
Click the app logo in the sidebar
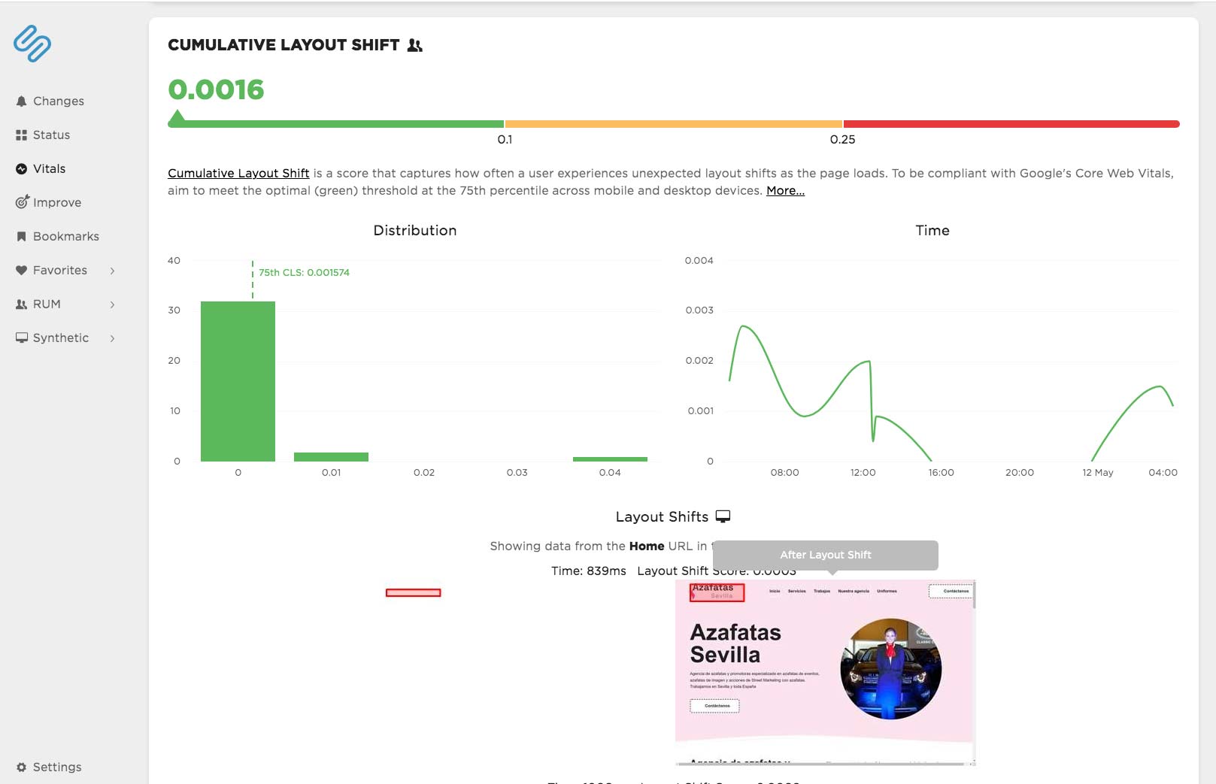(x=32, y=44)
